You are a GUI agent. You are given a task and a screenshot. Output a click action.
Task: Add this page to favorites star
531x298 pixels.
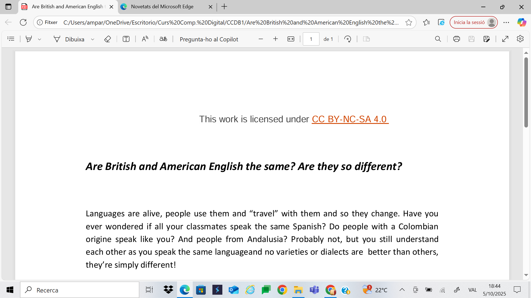coord(408,22)
